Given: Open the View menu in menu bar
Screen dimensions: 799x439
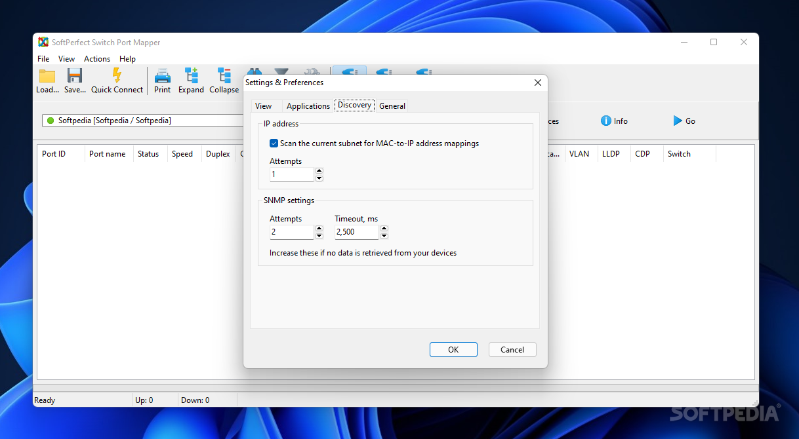Looking at the screenshot, I should point(67,58).
